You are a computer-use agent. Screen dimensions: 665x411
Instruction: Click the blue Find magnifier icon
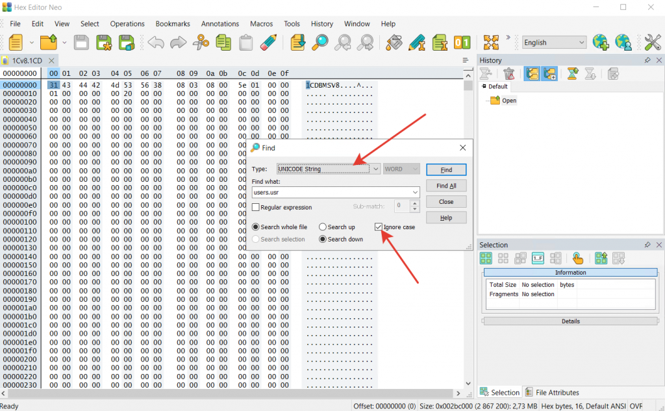point(320,42)
